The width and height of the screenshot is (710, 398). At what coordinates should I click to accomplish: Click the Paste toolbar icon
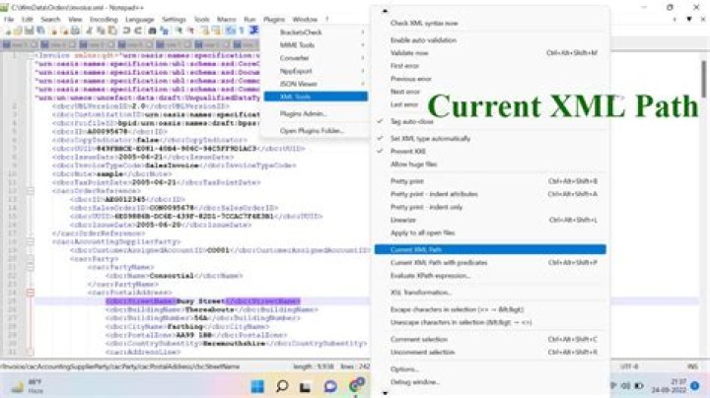point(111,31)
